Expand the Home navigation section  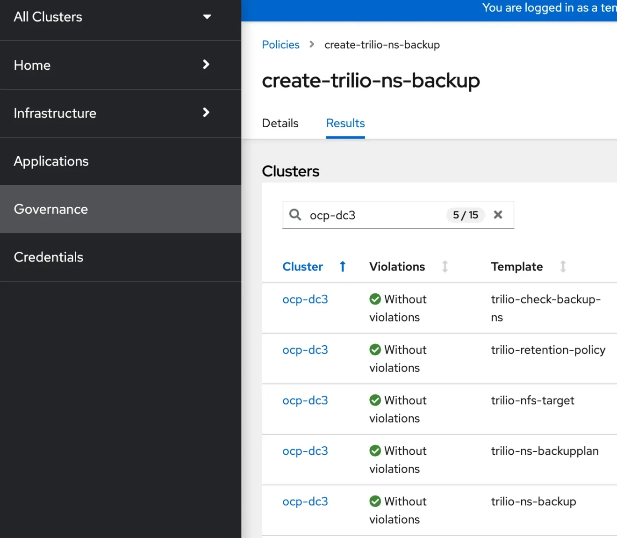pos(206,65)
